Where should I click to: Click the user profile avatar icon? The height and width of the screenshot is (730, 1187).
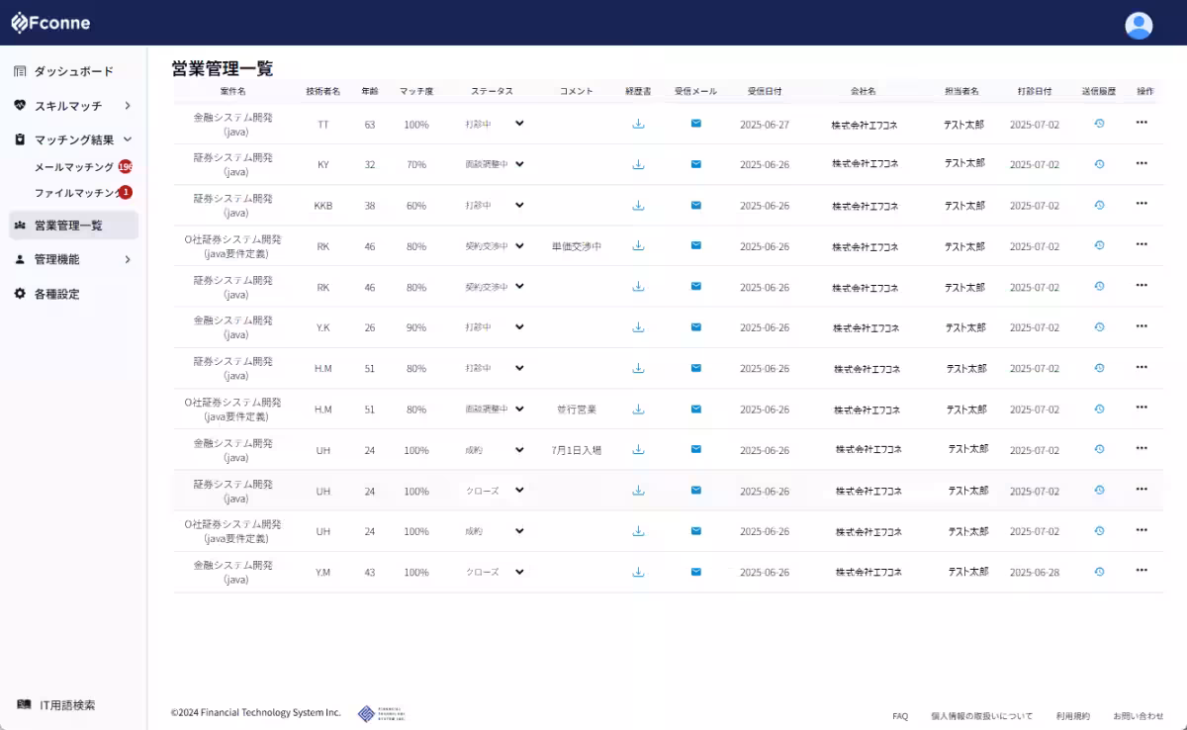pos(1139,26)
